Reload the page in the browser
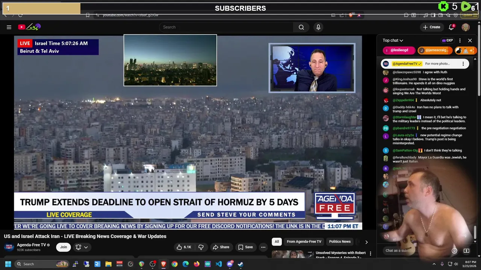The image size is (481, 270). tap(20, 15)
